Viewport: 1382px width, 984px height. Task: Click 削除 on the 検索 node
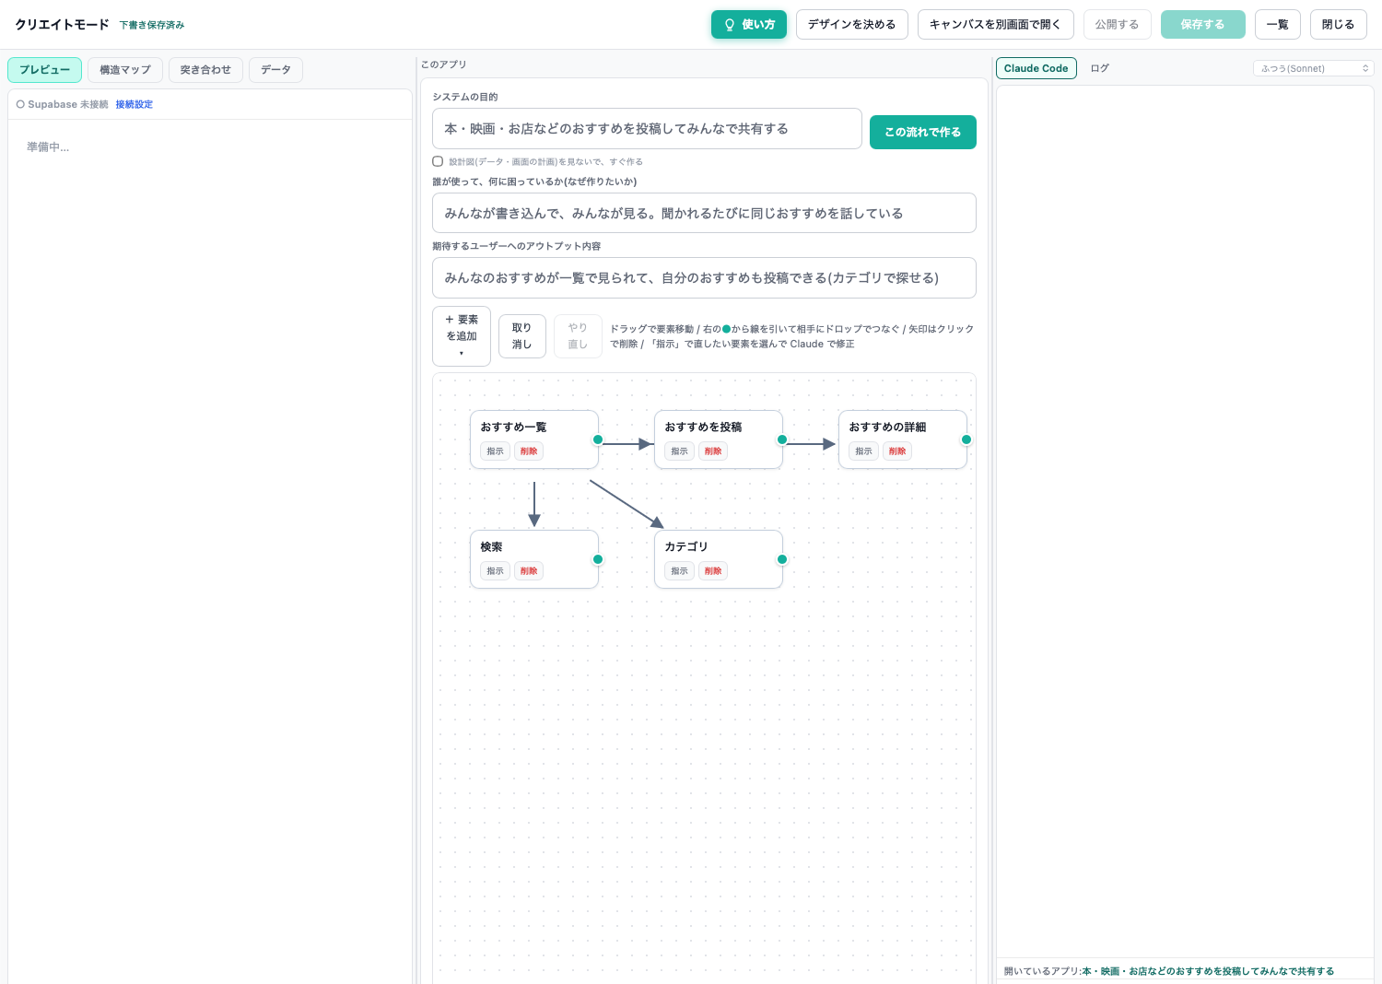(529, 571)
